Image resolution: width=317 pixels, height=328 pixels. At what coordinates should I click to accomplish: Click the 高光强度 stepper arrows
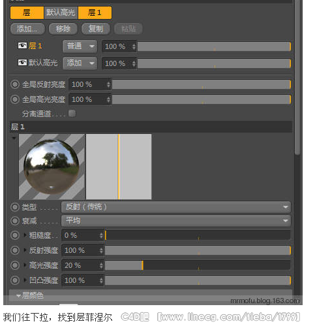(x=101, y=265)
